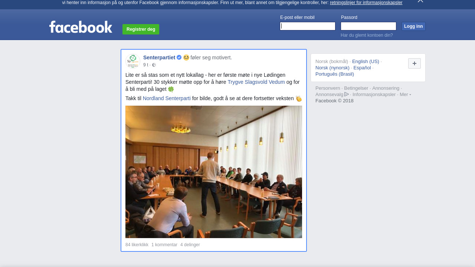Click the verified badge next to Senterpartiet
The width and height of the screenshot is (475, 267).
[x=179, y=57]
